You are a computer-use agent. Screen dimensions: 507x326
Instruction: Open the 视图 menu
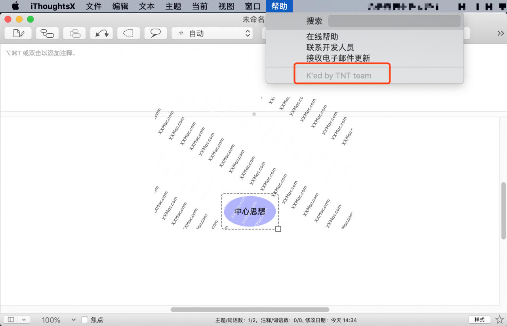(226, 6)
